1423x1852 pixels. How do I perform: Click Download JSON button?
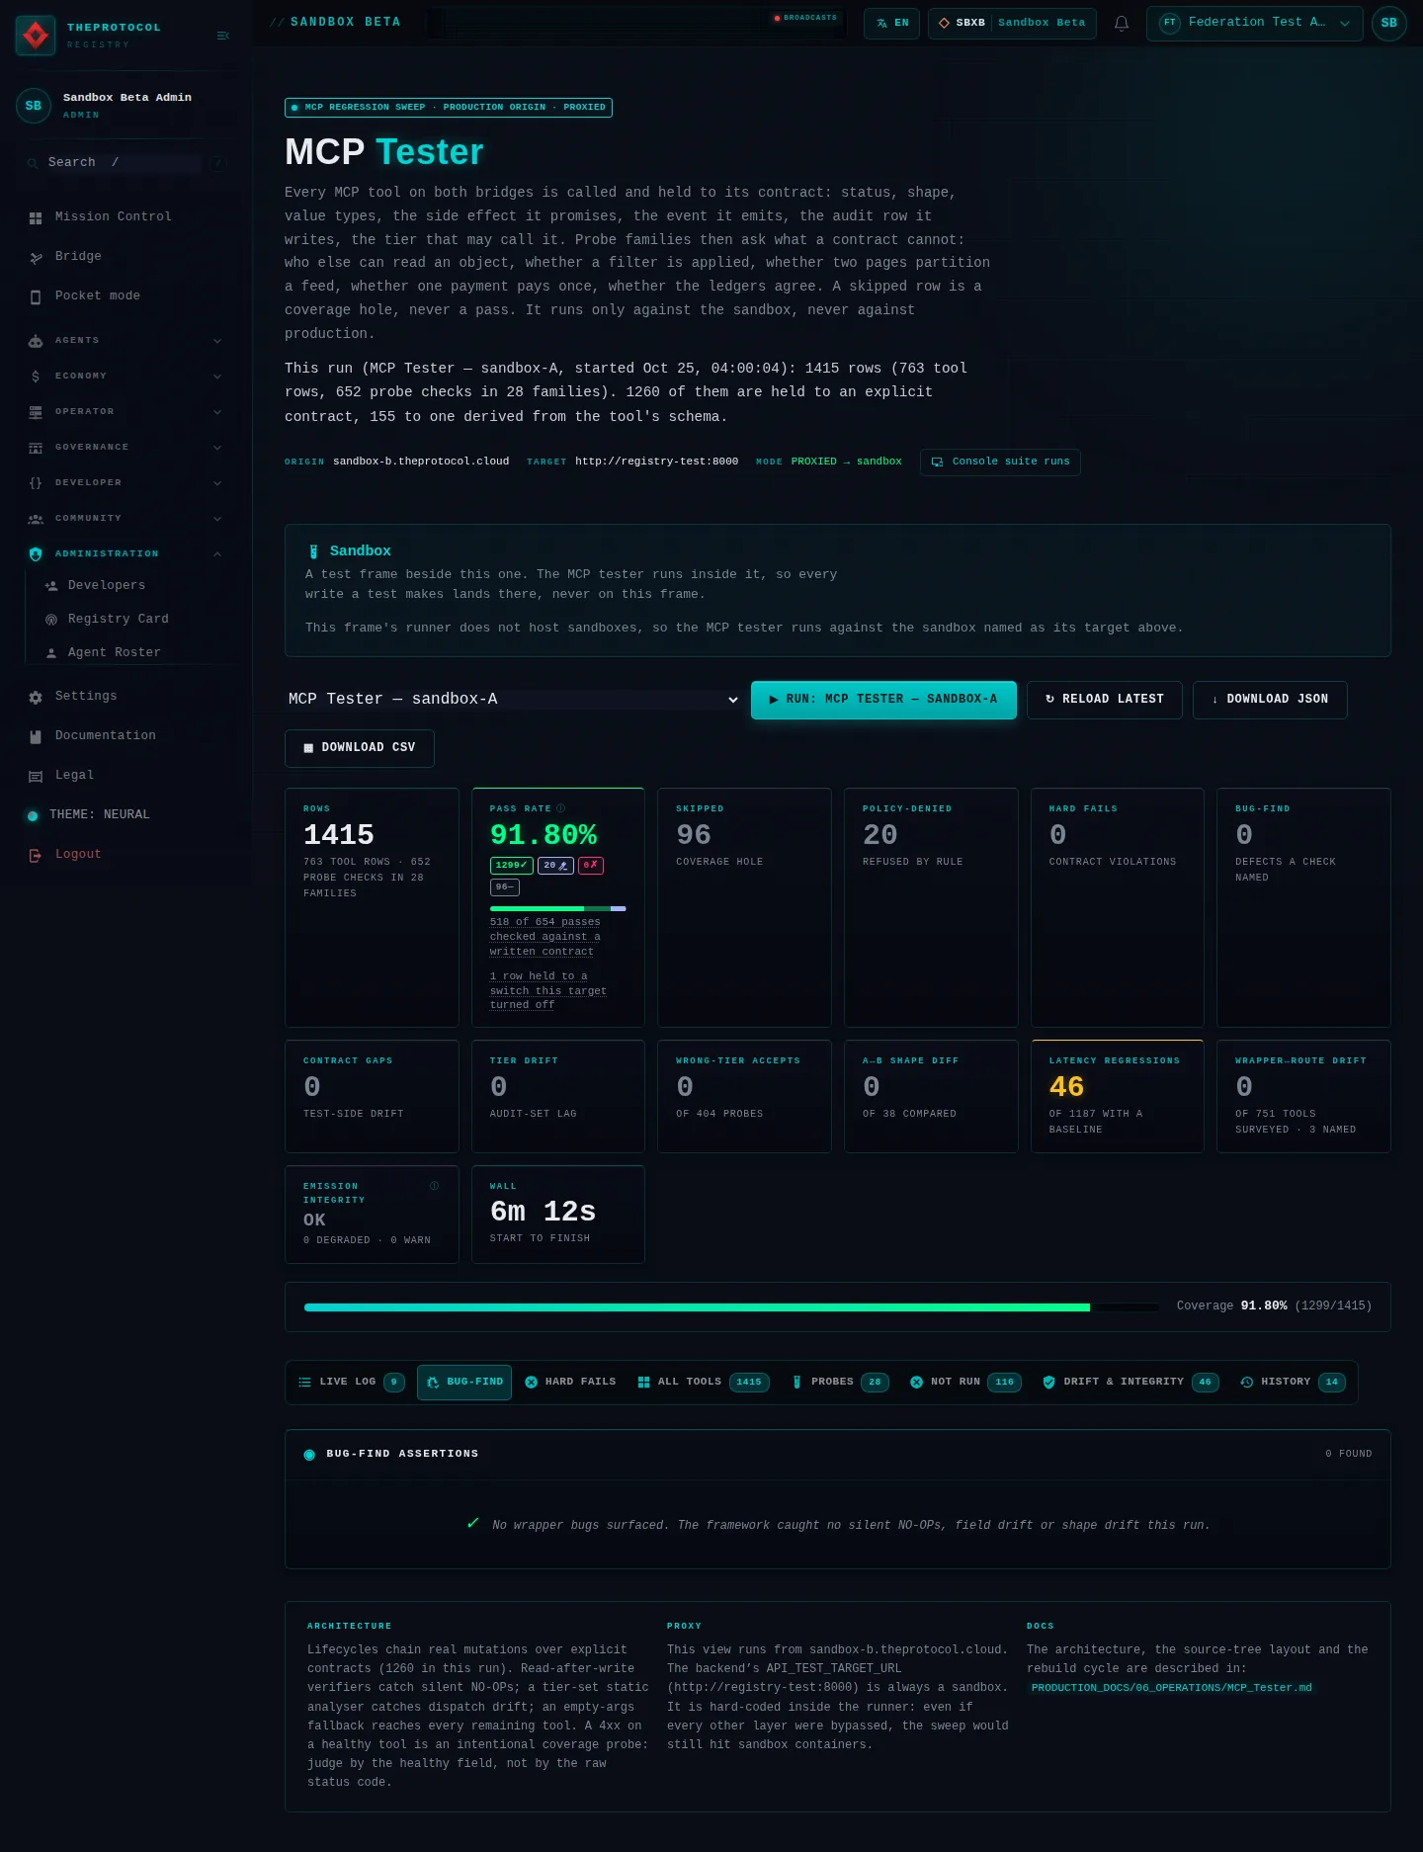tap(1270, 700)
